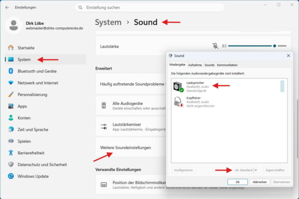Click the Eigenschaften button
This screenshot has height=199, width=299.
pyautogui.click(x=275, y=170)
